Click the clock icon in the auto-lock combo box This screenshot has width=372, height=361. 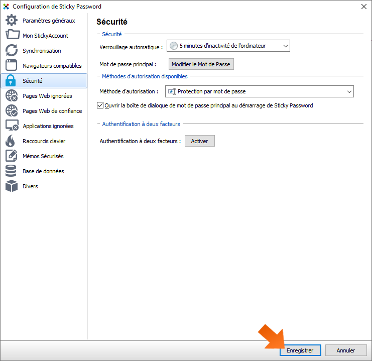(173, 46)
